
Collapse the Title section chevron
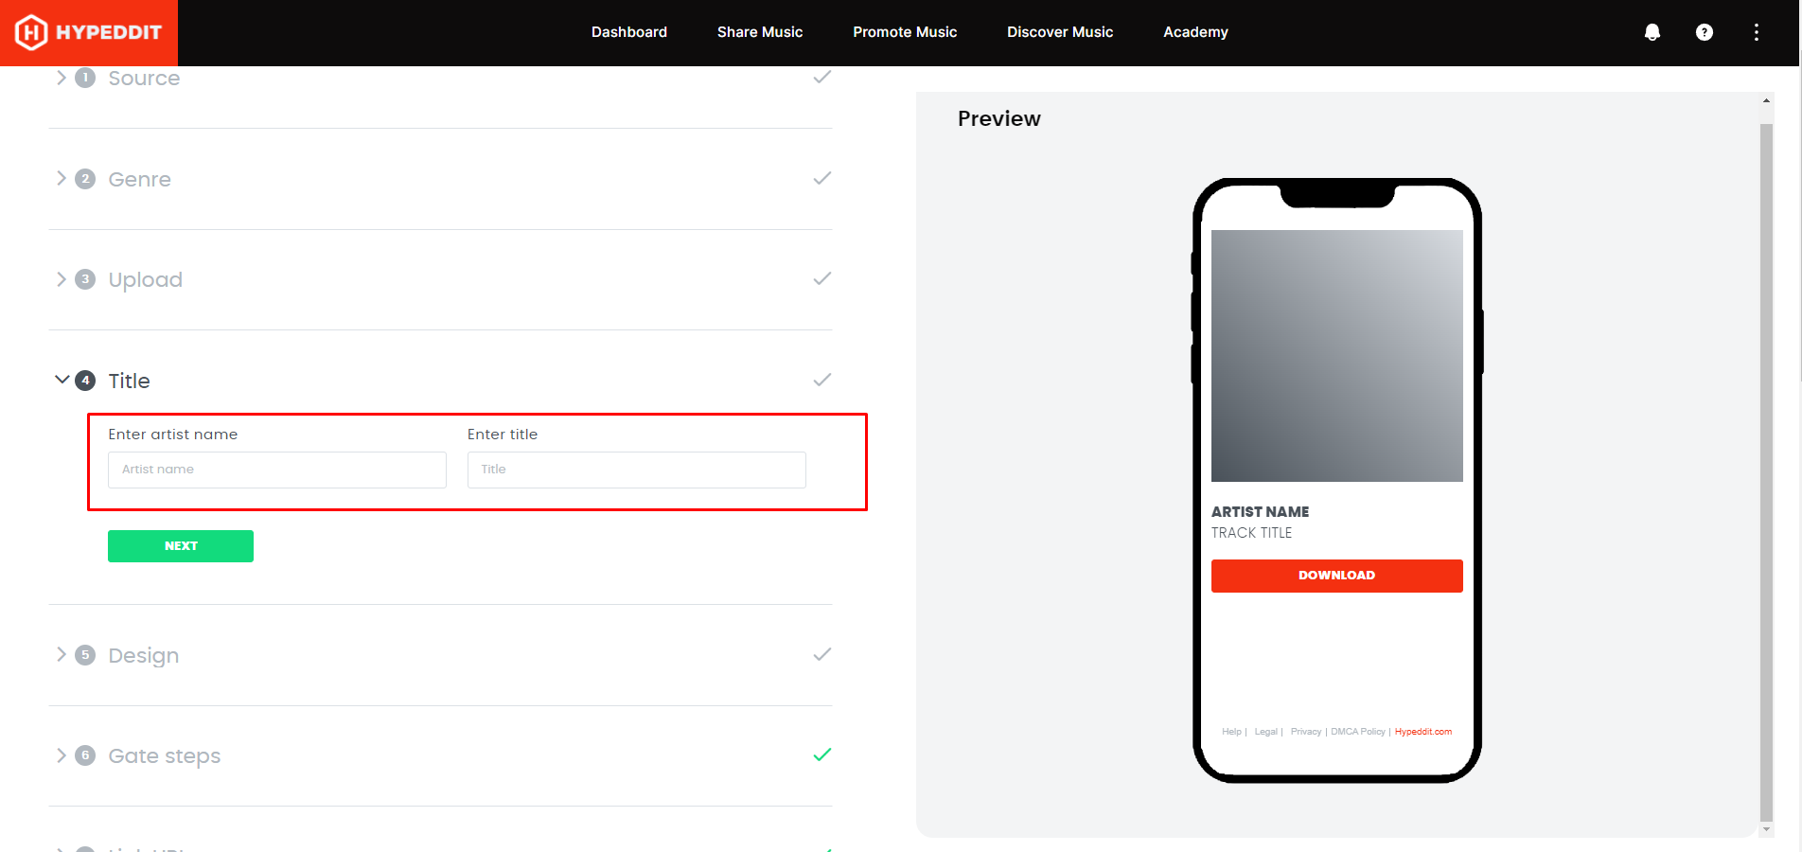coord(62,380)
